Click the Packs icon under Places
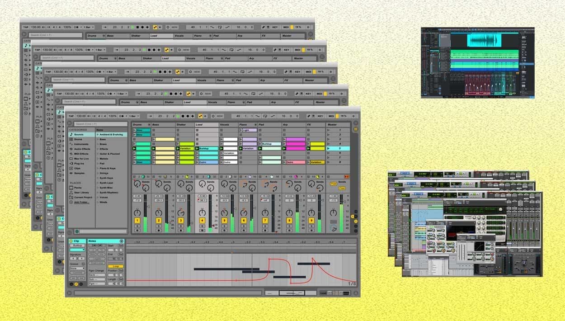 (71, 188)
